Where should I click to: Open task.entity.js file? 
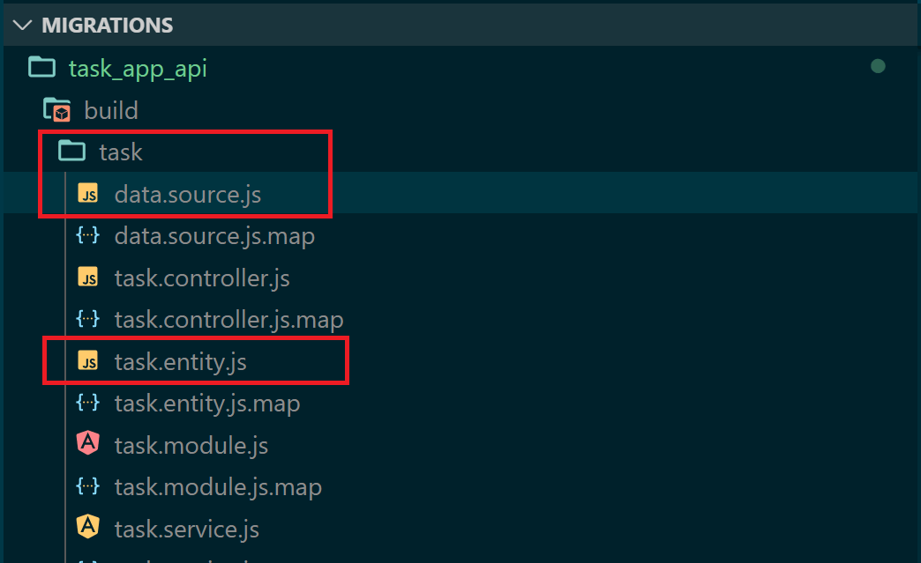180,362
